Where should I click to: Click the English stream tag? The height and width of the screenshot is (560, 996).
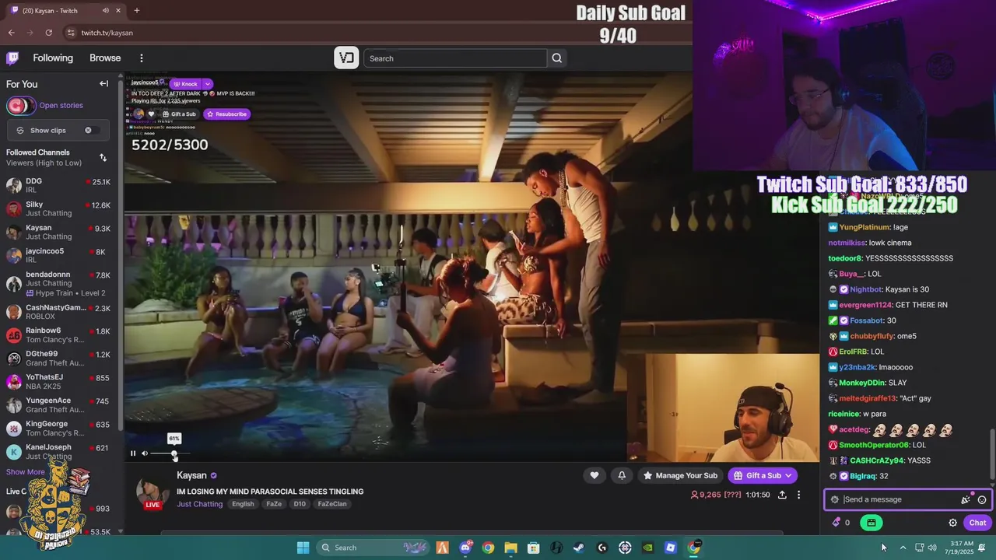click(x=243, y=504)
